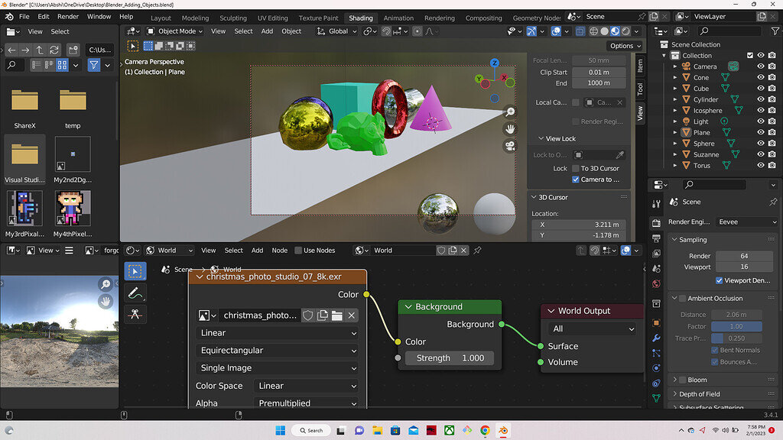
Task: Disable the Use Nodes checkbox
Action: tap(300, 250)
